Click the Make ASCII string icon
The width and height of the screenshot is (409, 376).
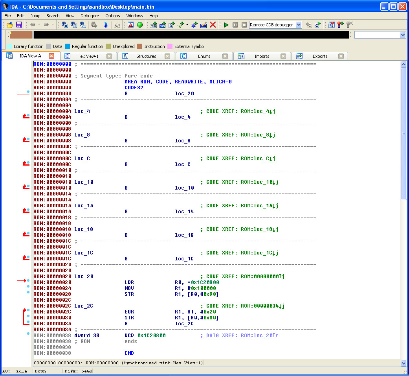[172, 25]
